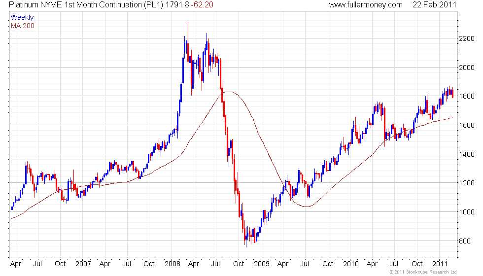
Task: Click the 800 price axis label
Action: (x=464, y=241)
